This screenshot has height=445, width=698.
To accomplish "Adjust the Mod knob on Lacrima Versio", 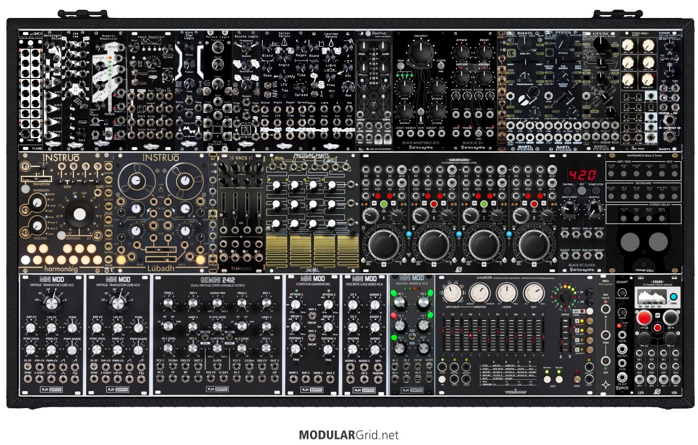I will 349,88.
